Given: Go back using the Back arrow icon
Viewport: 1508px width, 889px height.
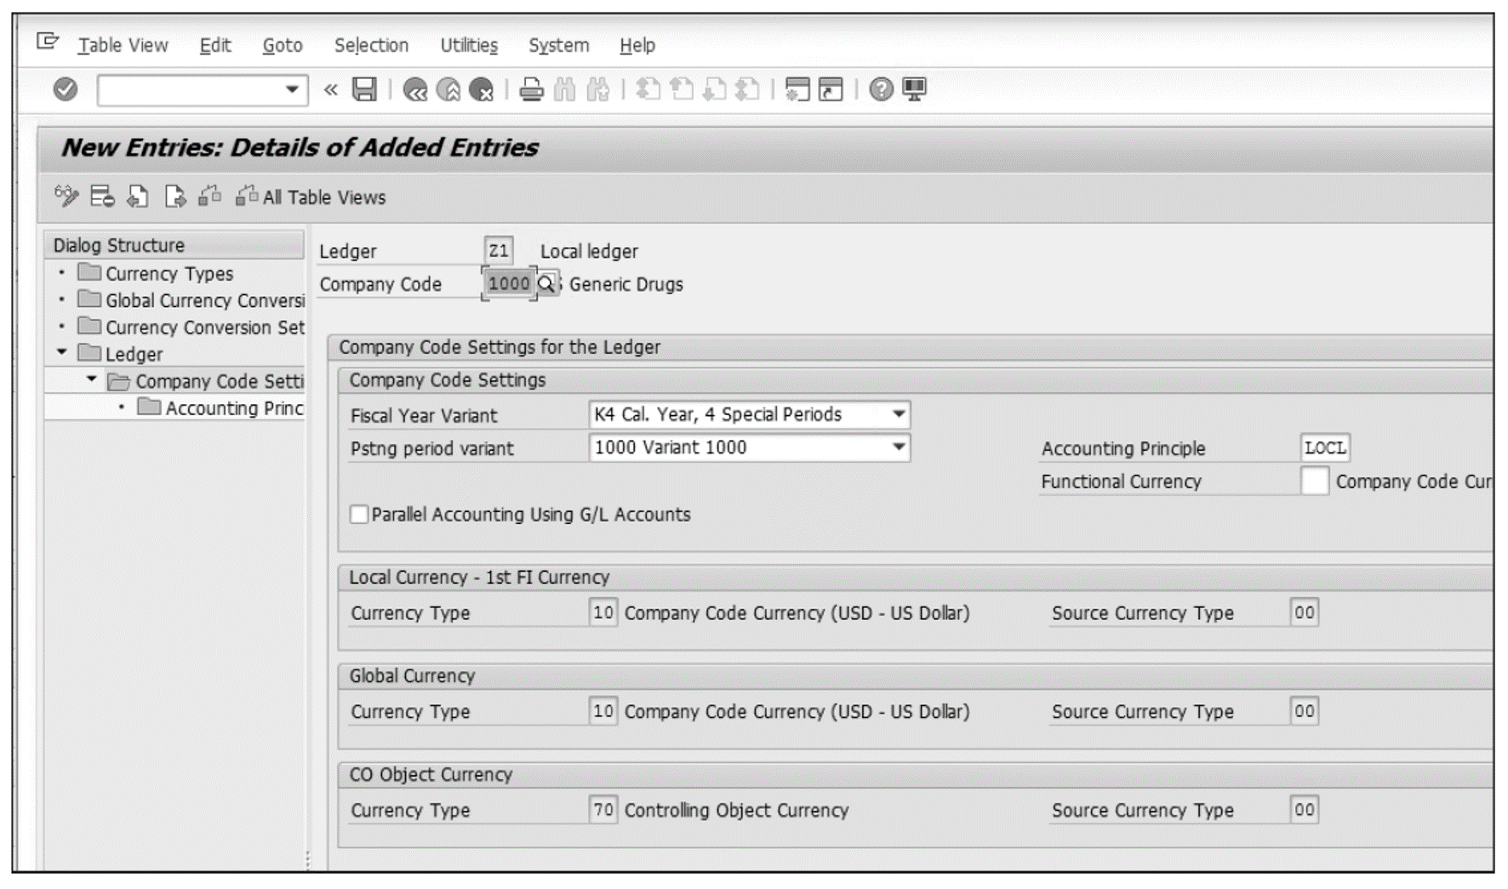Looking at the screenshot, I should coord(416,89).
